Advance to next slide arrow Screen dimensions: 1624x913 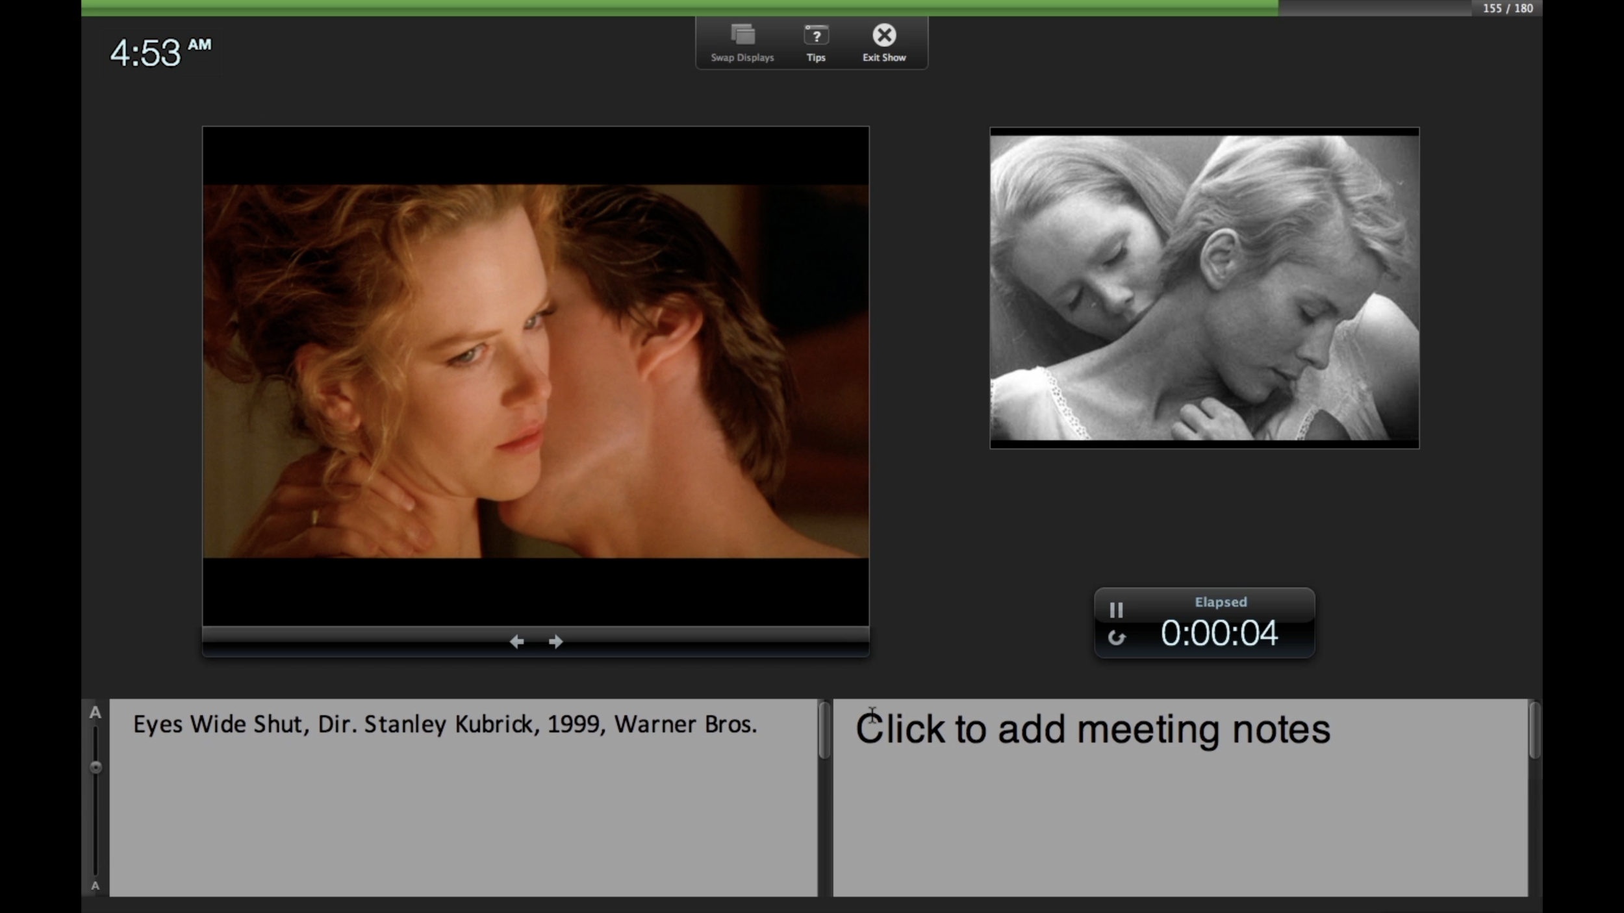(x=555, y=642)
